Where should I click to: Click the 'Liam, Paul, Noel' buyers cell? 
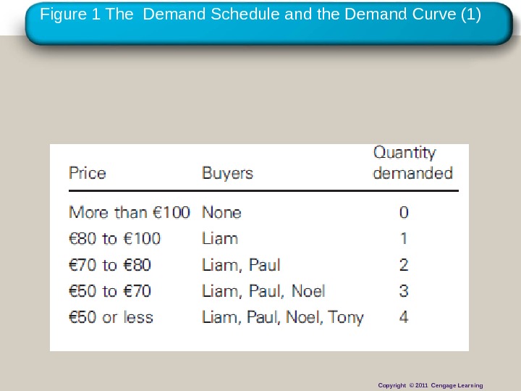click(263, 291)
